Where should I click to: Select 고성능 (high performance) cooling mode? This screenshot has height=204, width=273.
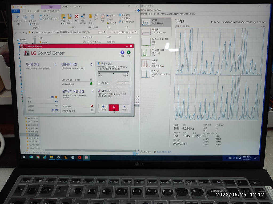tap(124, 108)
